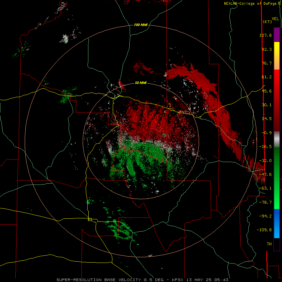The height and width of the screenshot is (282, 282).
Task: Click the -0.9 velocity scale value
Action: click(267, 133)
